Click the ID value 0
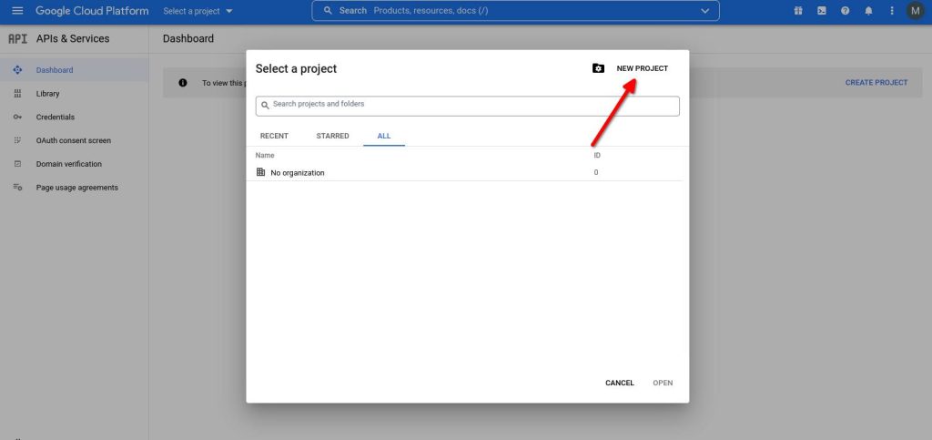 (595, 172)
